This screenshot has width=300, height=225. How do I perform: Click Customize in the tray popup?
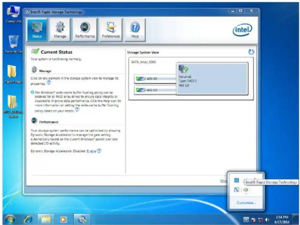coord(246,203)
